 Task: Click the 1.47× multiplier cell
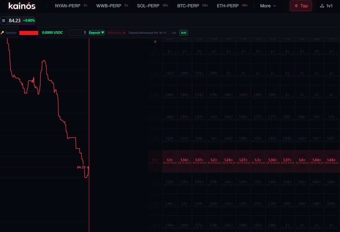pos(243,183)
